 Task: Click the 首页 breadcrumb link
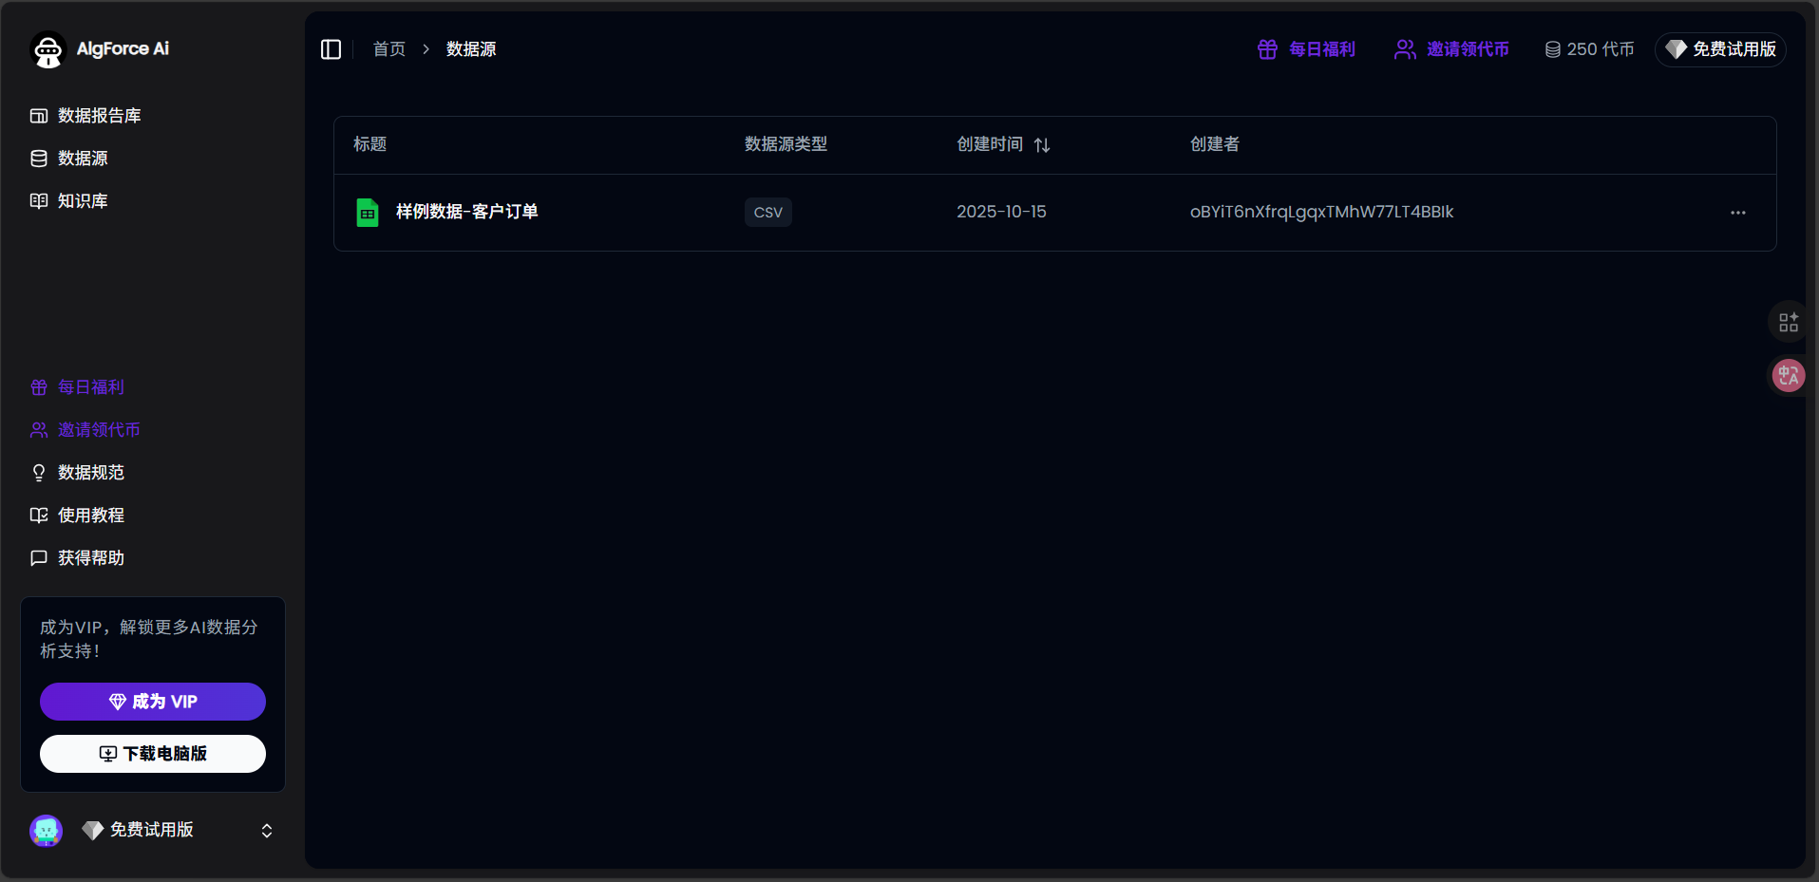pos(389,49)
